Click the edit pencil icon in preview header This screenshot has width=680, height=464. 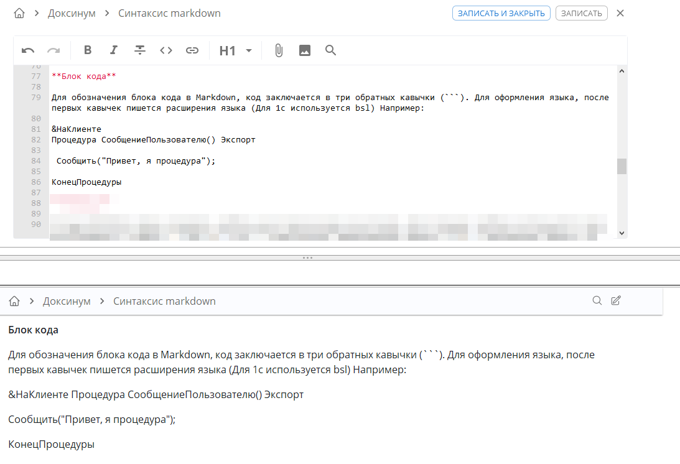click(x=616, y=301)
